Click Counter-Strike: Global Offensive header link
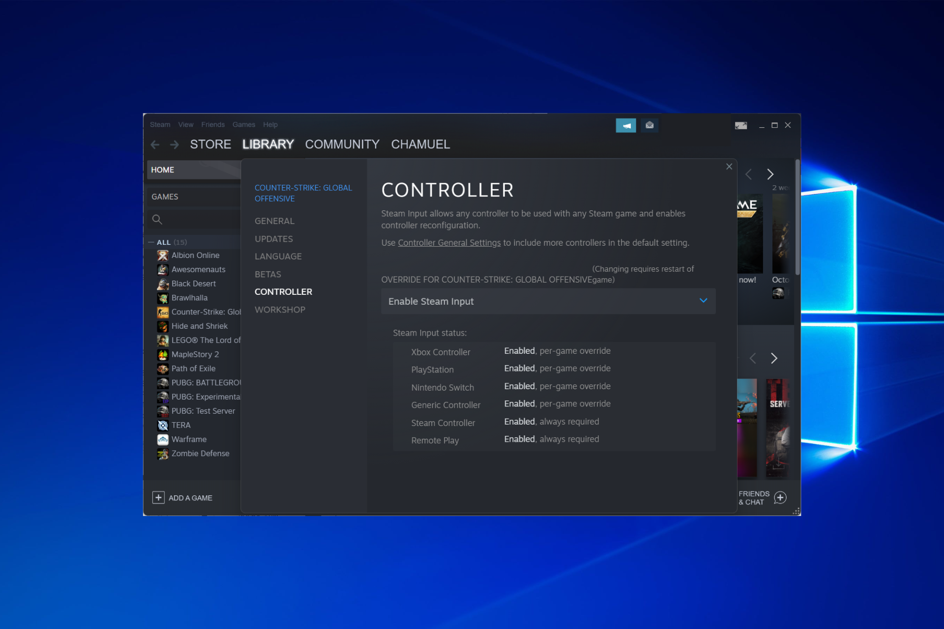This screenshot has height=629, width=944. coord(303,192)
